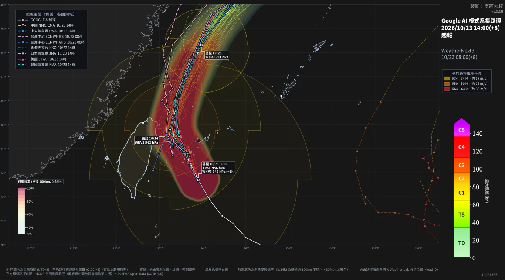Image resolution: width=505 pixels, height=280 pixels.
Task: Click the 日本氣象廳 JMA purple square marker
Action: pyautogui.click(x=23, y=53)
